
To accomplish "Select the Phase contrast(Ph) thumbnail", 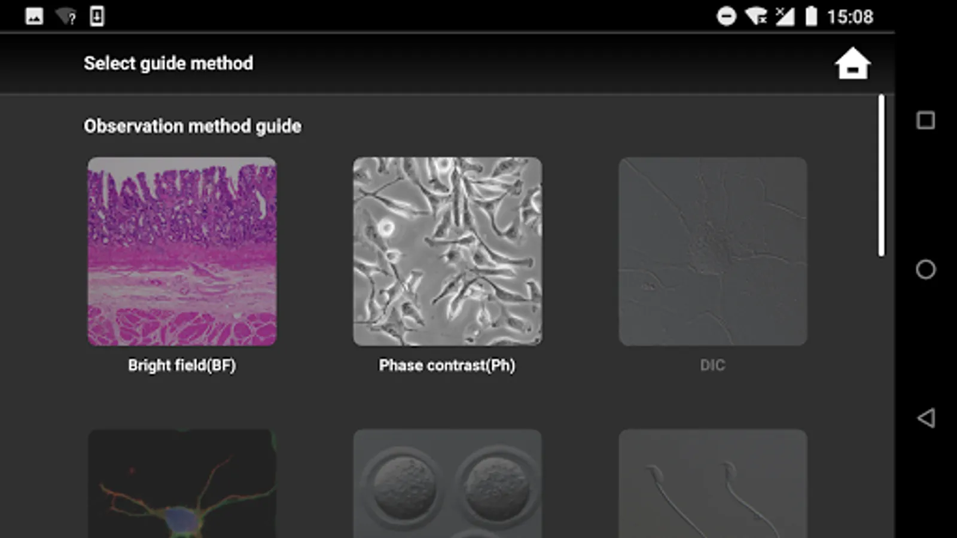I will pos(447,251).
